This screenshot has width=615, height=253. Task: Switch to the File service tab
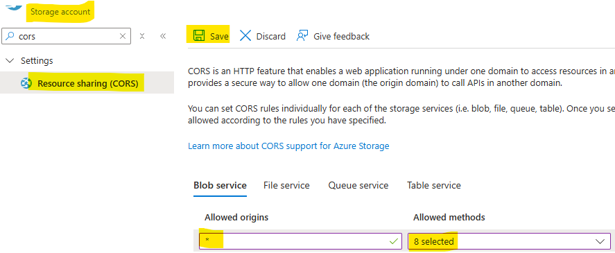[286, 185]
